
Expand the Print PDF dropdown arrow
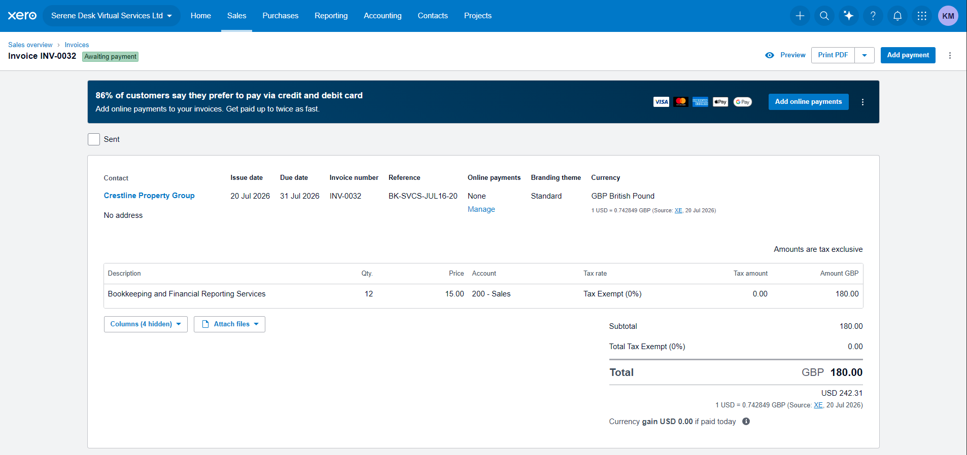[x=865, y=55]
